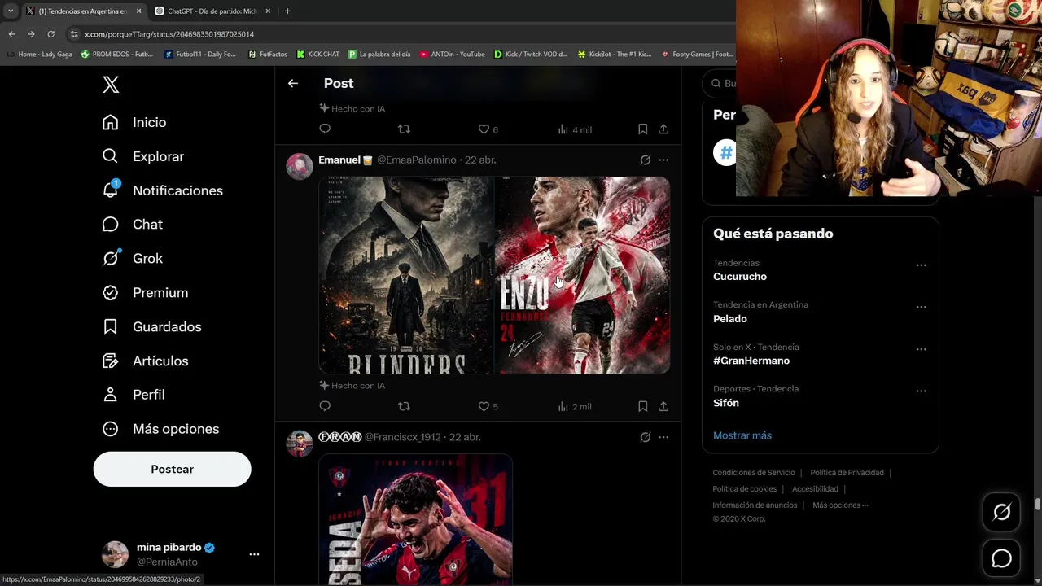Open floating Grok button
The image size is (1042, 586).
pos(1001,512)
